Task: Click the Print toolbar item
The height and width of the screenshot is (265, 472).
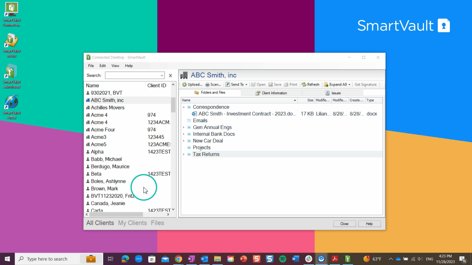Action: point(291,85)
